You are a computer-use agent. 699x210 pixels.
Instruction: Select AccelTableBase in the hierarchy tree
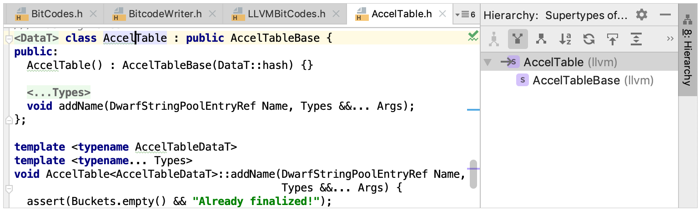(x=576, y=81)
